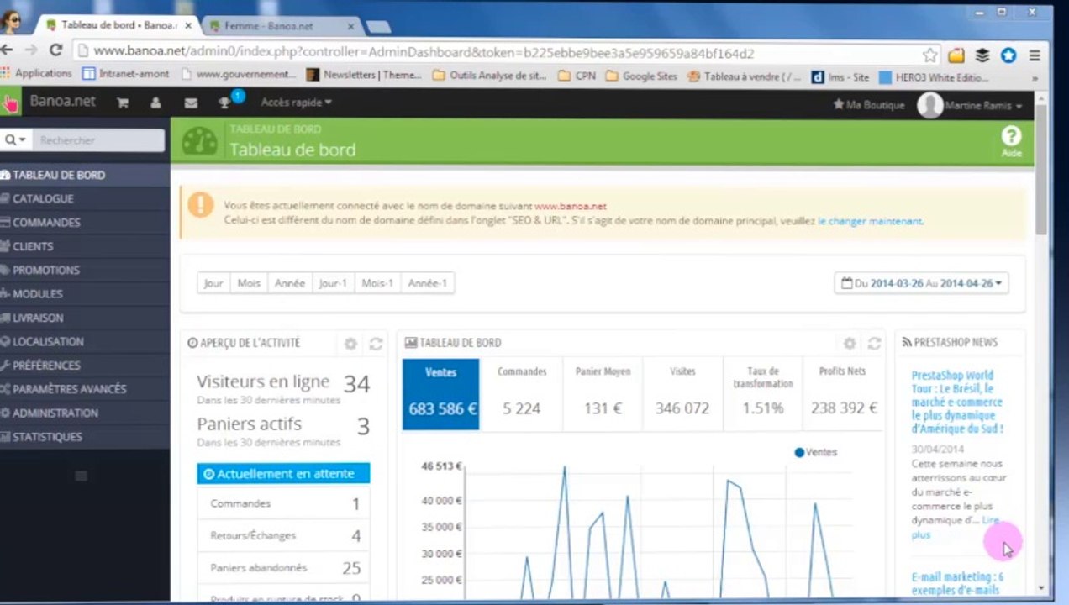Click the Banoa.net shop name in header
The width and height of the screenshot is (1069, 605).
coord(63,102)
